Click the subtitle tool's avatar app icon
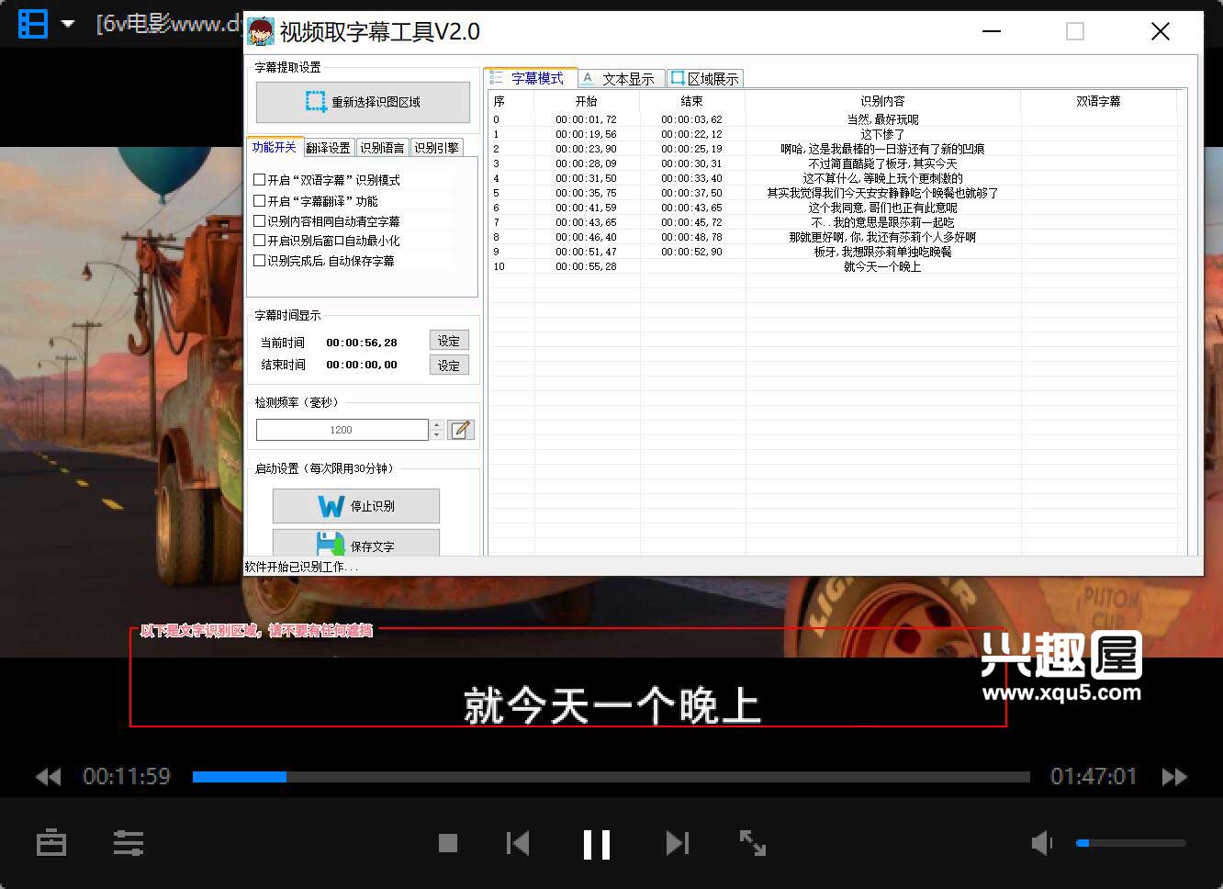This screenshot has height=889, width=1223. pyautogui.click(x=262, y=31)
